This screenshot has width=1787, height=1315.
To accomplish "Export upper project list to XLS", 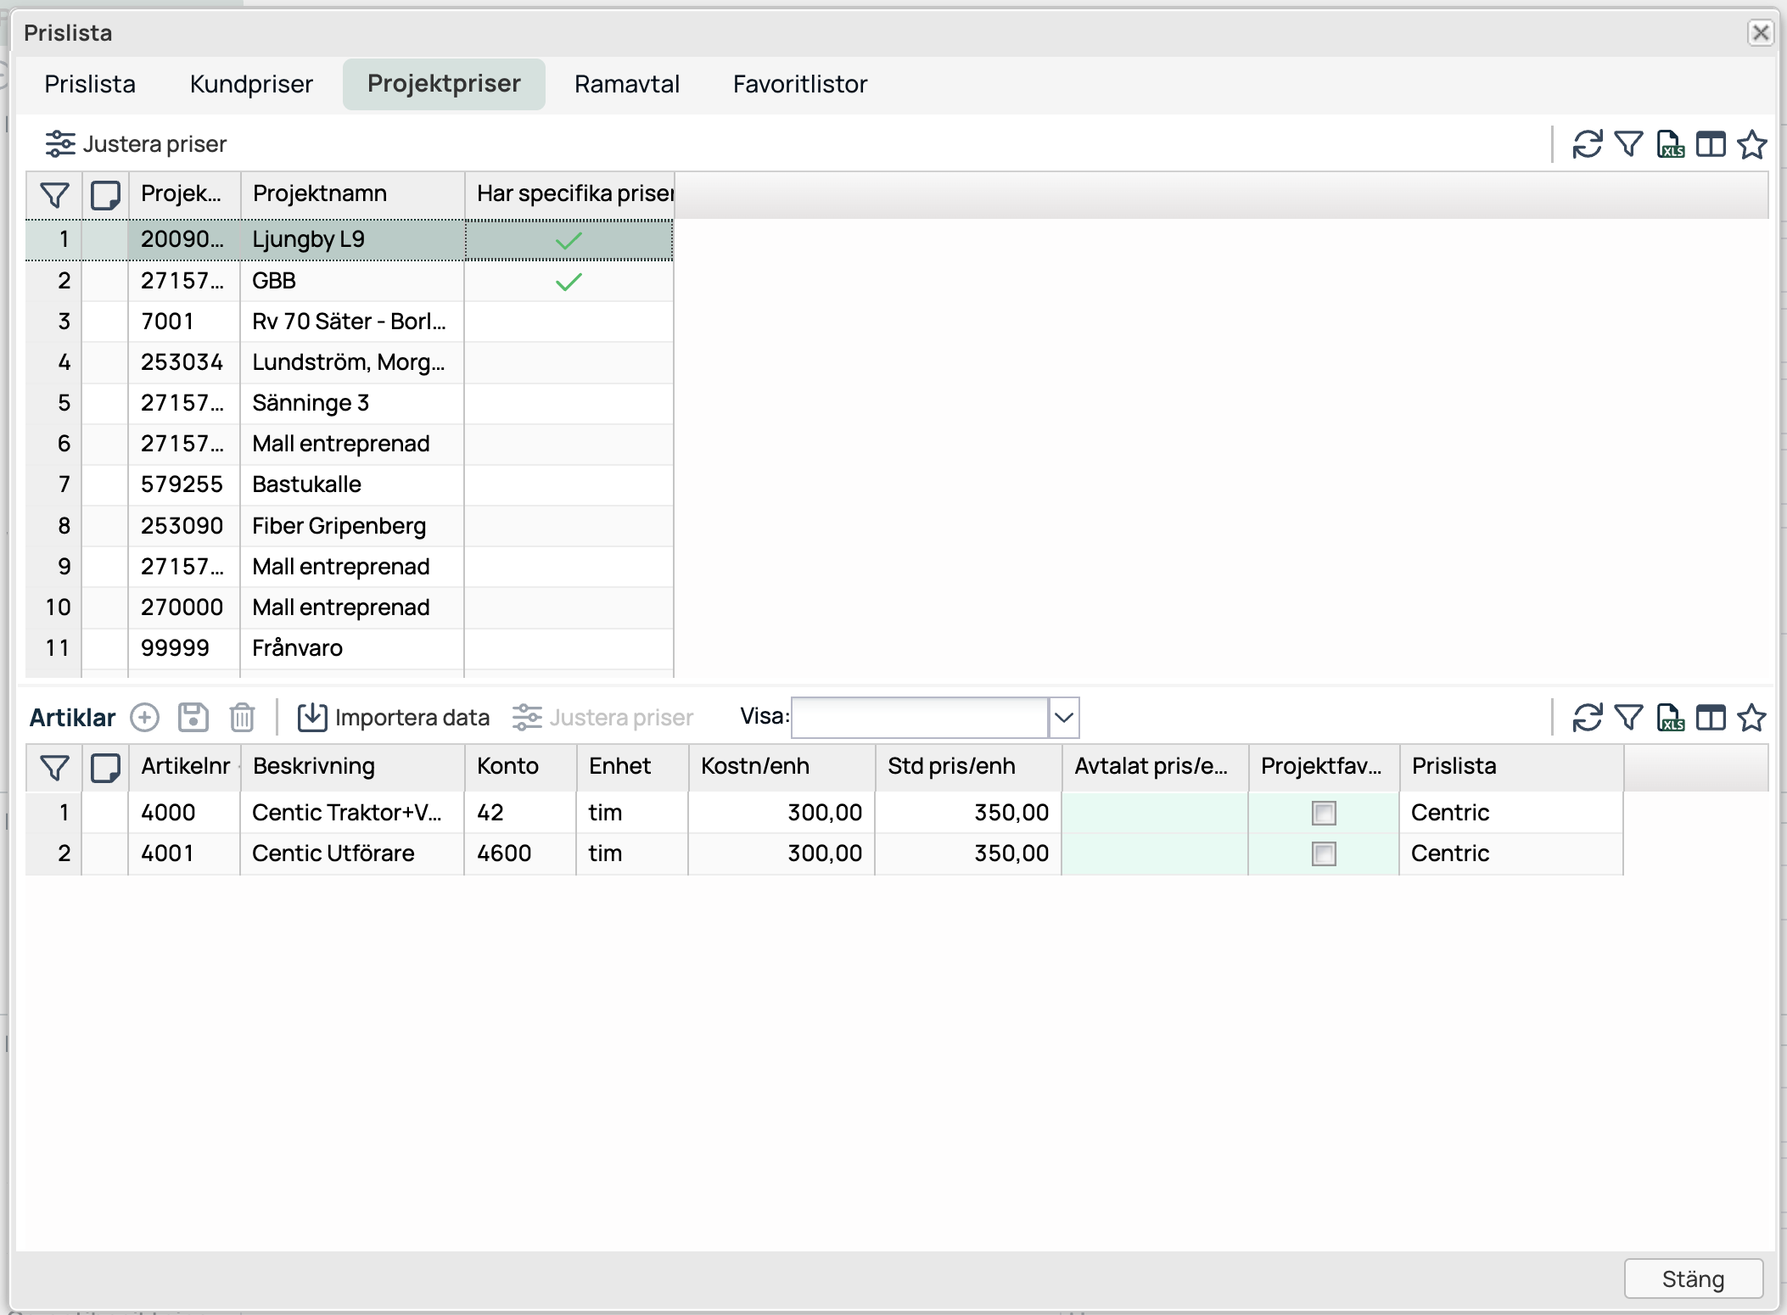I will (x=1670, y=144).
